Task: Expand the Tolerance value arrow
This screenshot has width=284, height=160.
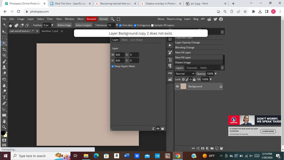Action: coord(117,25)
